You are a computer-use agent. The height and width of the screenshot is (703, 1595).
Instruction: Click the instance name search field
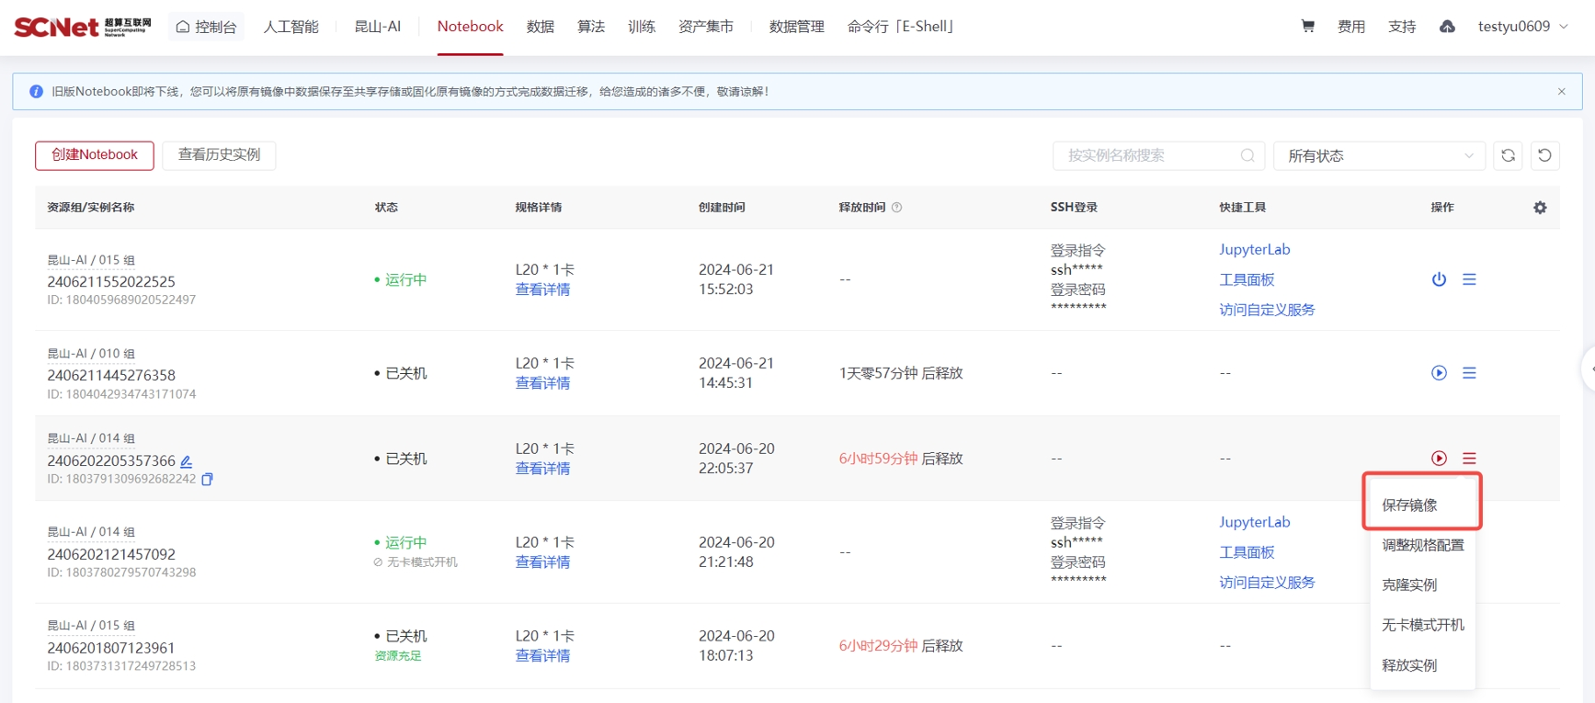1149,156
